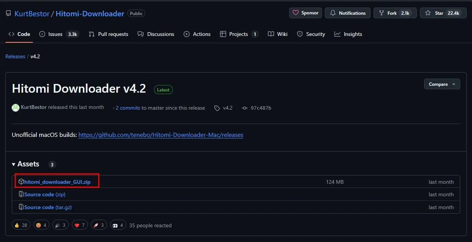The width and height of the screenshot is (472, 242).
Task: Click the Discussions speech bubble icon
Action: 141,34
